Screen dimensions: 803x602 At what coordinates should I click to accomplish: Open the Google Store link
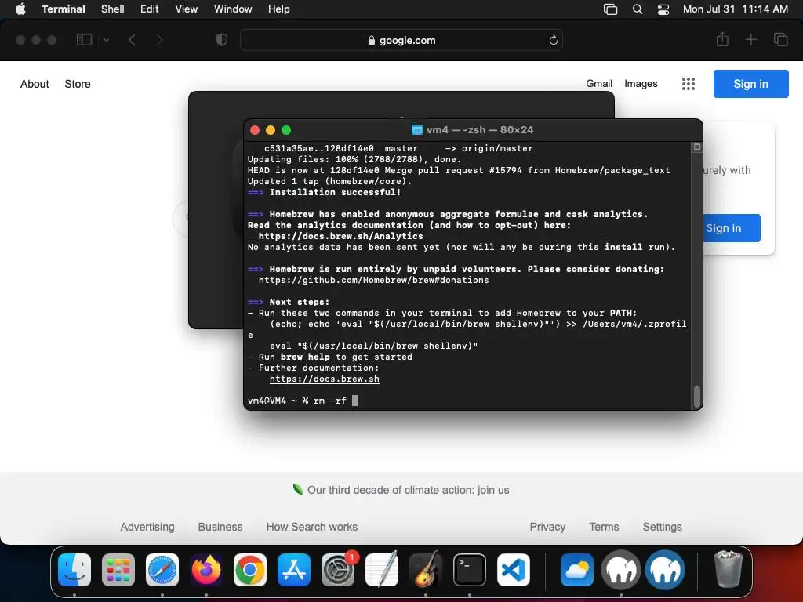pyautogui.click(x=78, y=84)
